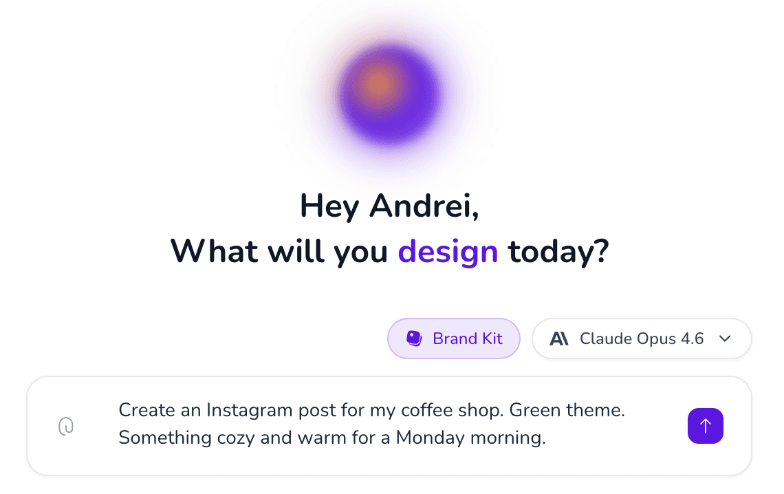
Task: Submit the prompt using the up-arrow icon
Action: click(706, 426)
